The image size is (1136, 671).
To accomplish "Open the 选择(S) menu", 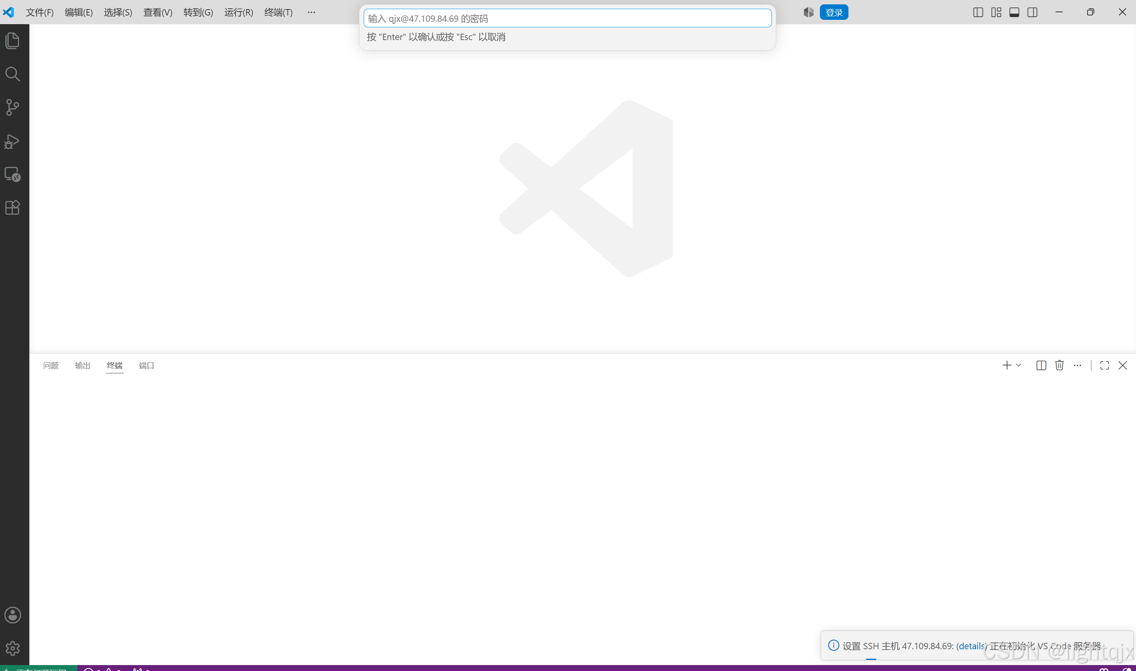I will (118, 12).
